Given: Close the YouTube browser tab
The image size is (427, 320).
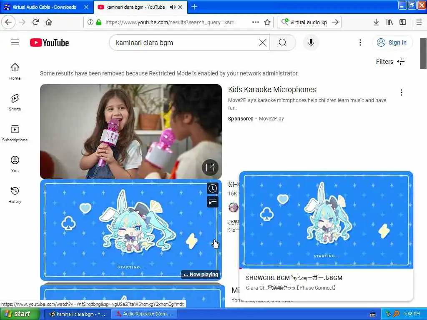Looking at the screenshot, I should [180, 7].
